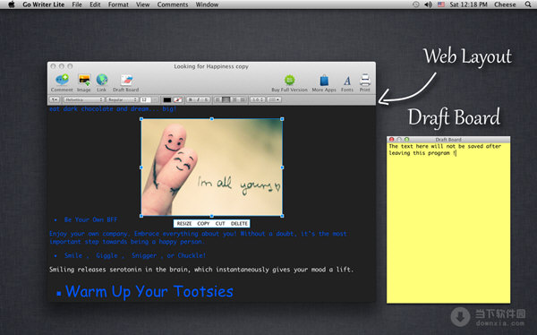The width and height of the screenshot is (537, 335).
Task: Open the Regular typeface dropdown
Action: [123, 99]
